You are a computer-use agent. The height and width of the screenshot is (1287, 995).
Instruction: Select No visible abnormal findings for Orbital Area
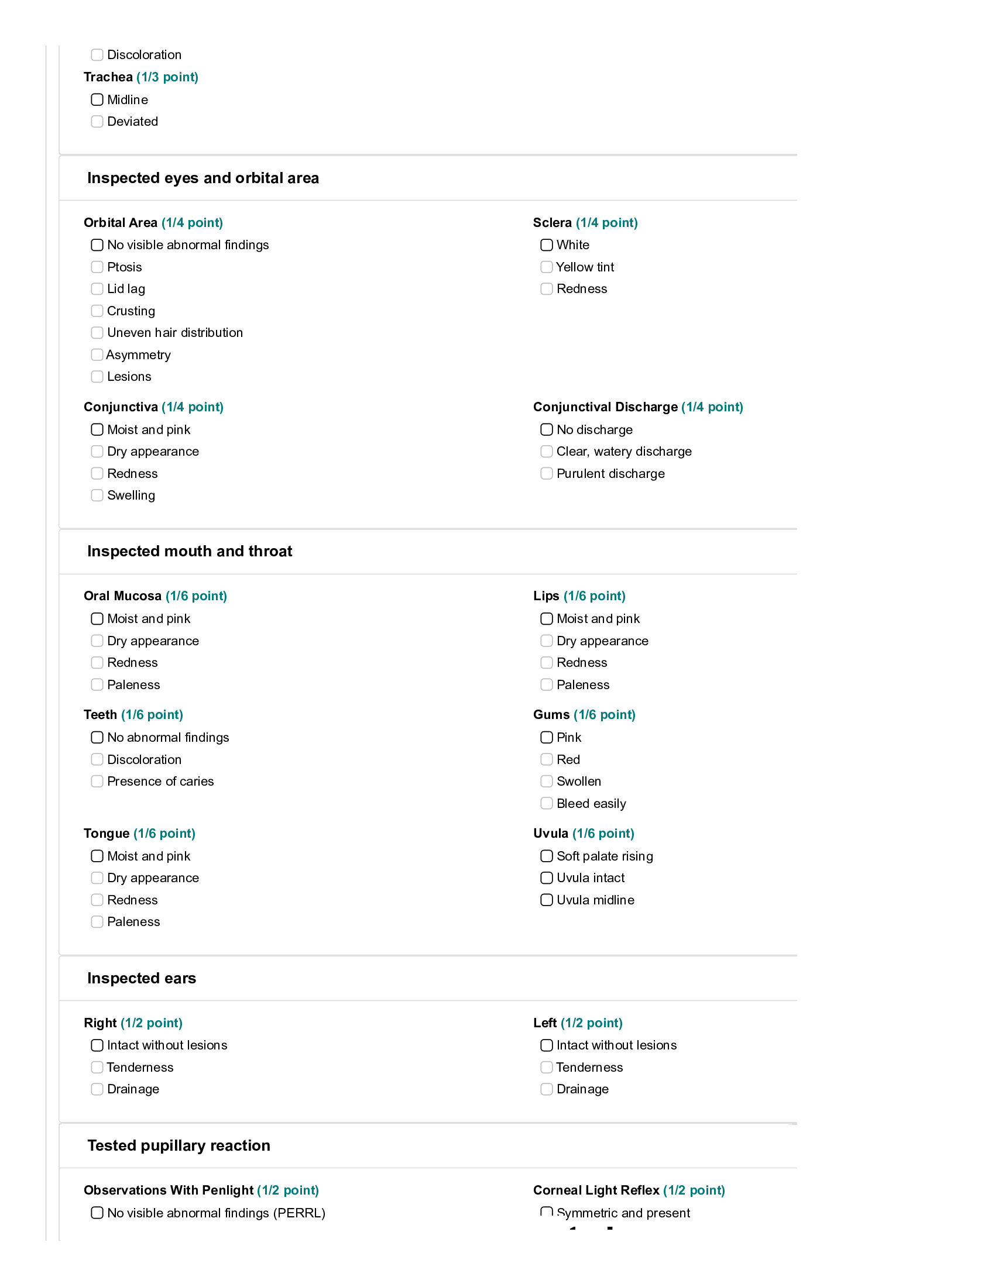(x=97, y=245)
